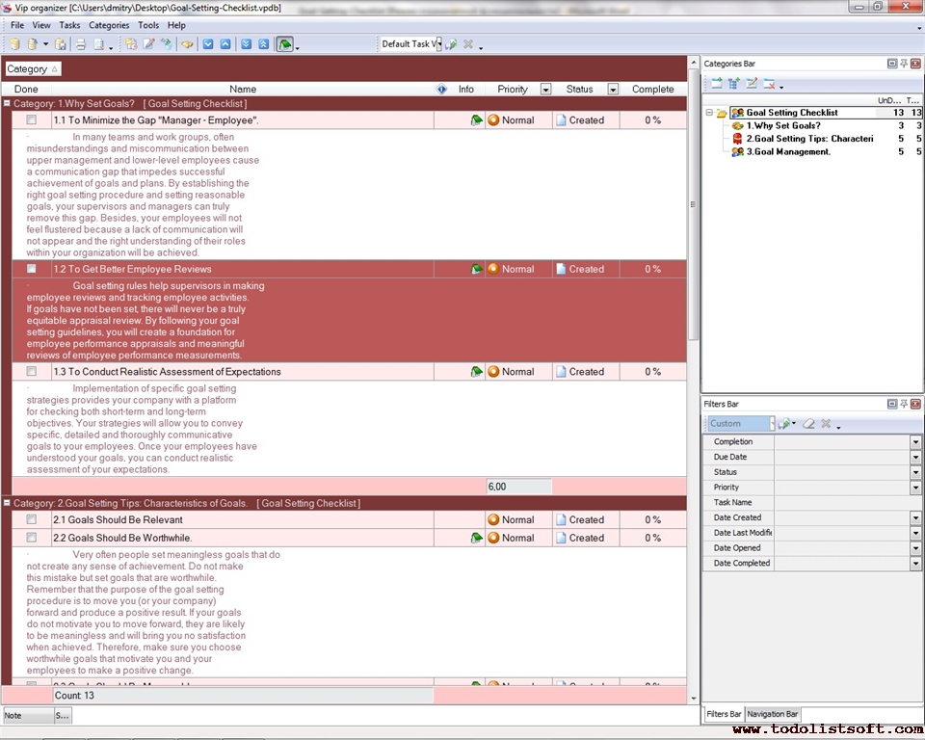The width and height of the screenshot is (925, 740).
Task: Switch to the Navigation Bar tab
Action: tap(773, 714)
